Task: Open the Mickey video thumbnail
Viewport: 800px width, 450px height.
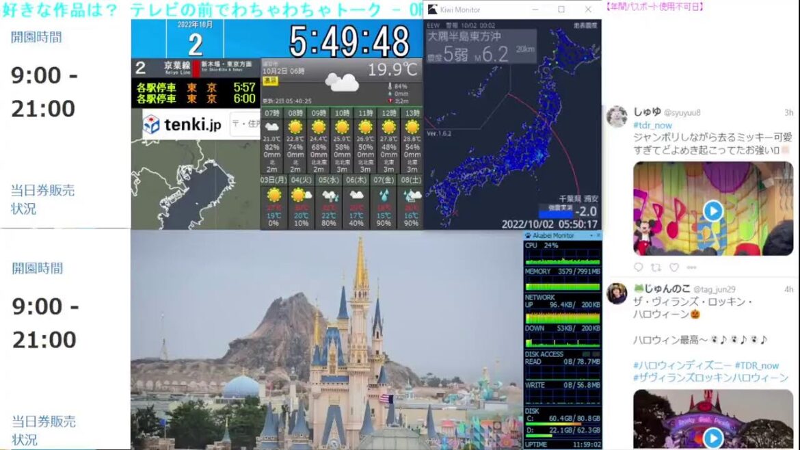Action: pyautogui.click(x=712, y=208)
